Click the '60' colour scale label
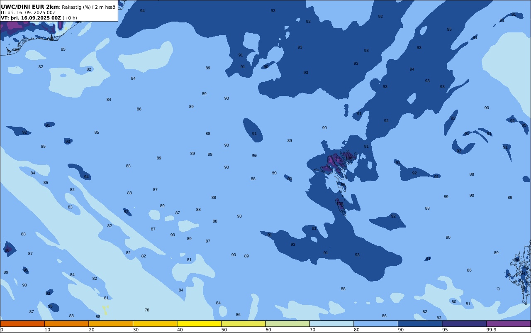Viewport: 531px width, 333px height. 268,330
